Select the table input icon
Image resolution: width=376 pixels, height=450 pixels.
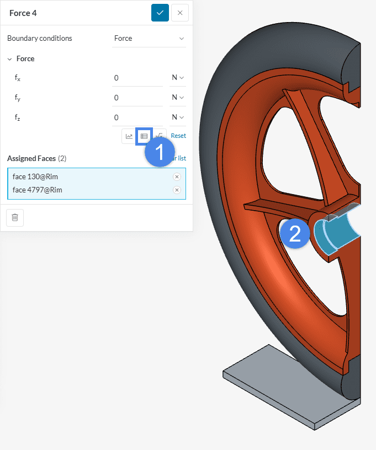click(144, 136)
